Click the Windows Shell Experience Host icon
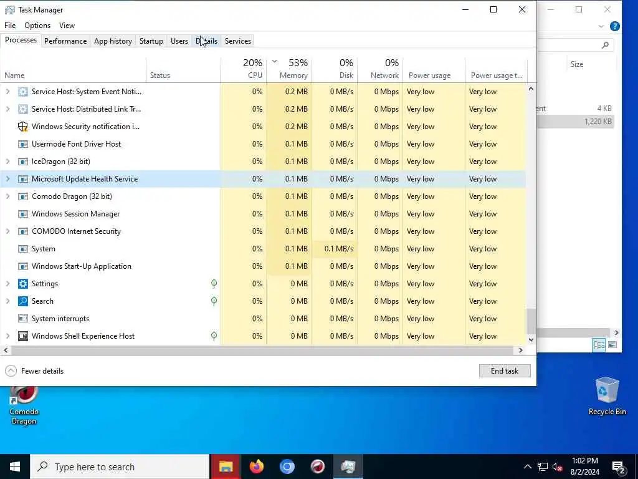Screen dimensions: 638x479 (x=23, y=336)
